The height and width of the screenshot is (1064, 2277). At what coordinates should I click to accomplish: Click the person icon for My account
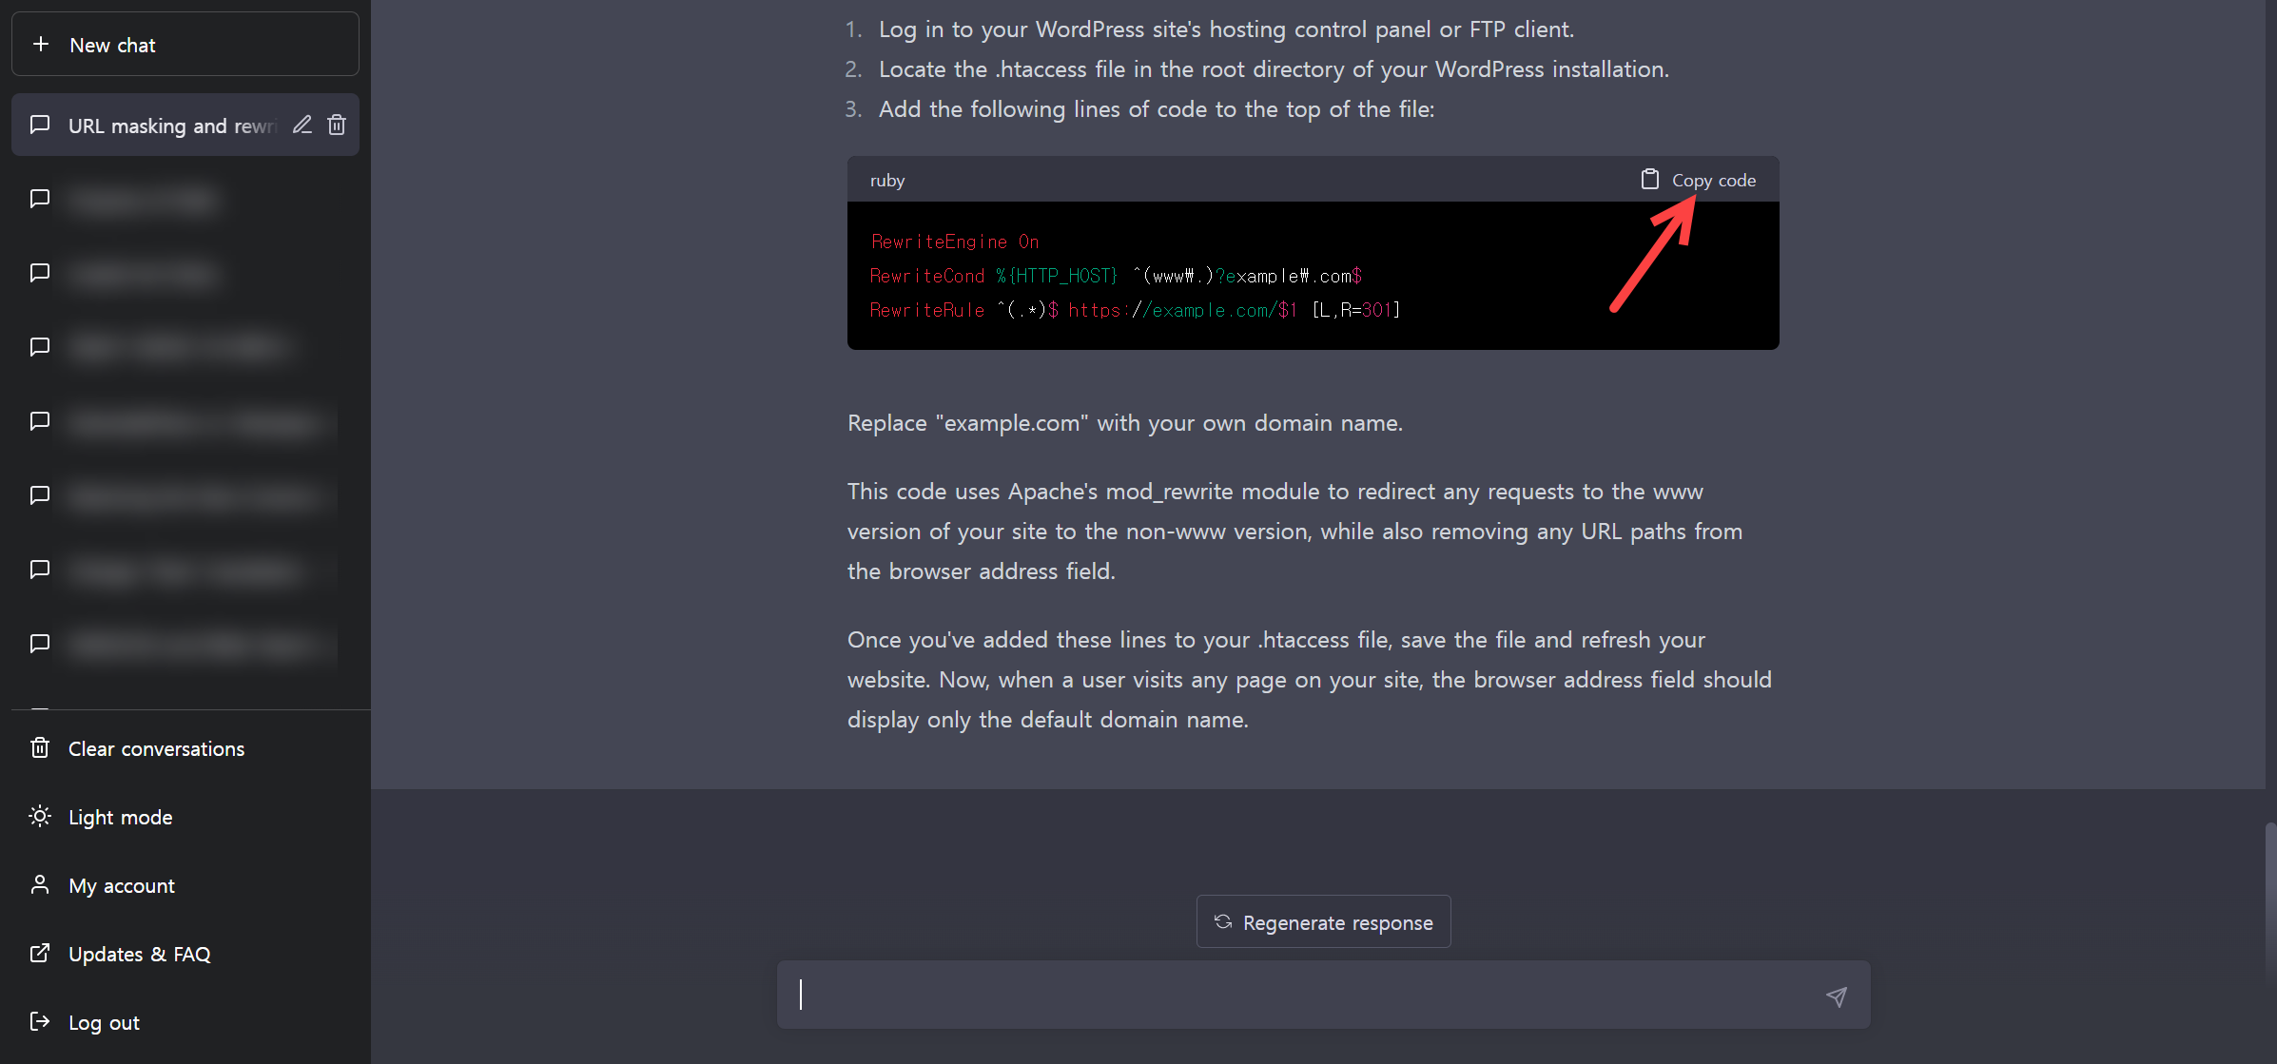point(40,884)
